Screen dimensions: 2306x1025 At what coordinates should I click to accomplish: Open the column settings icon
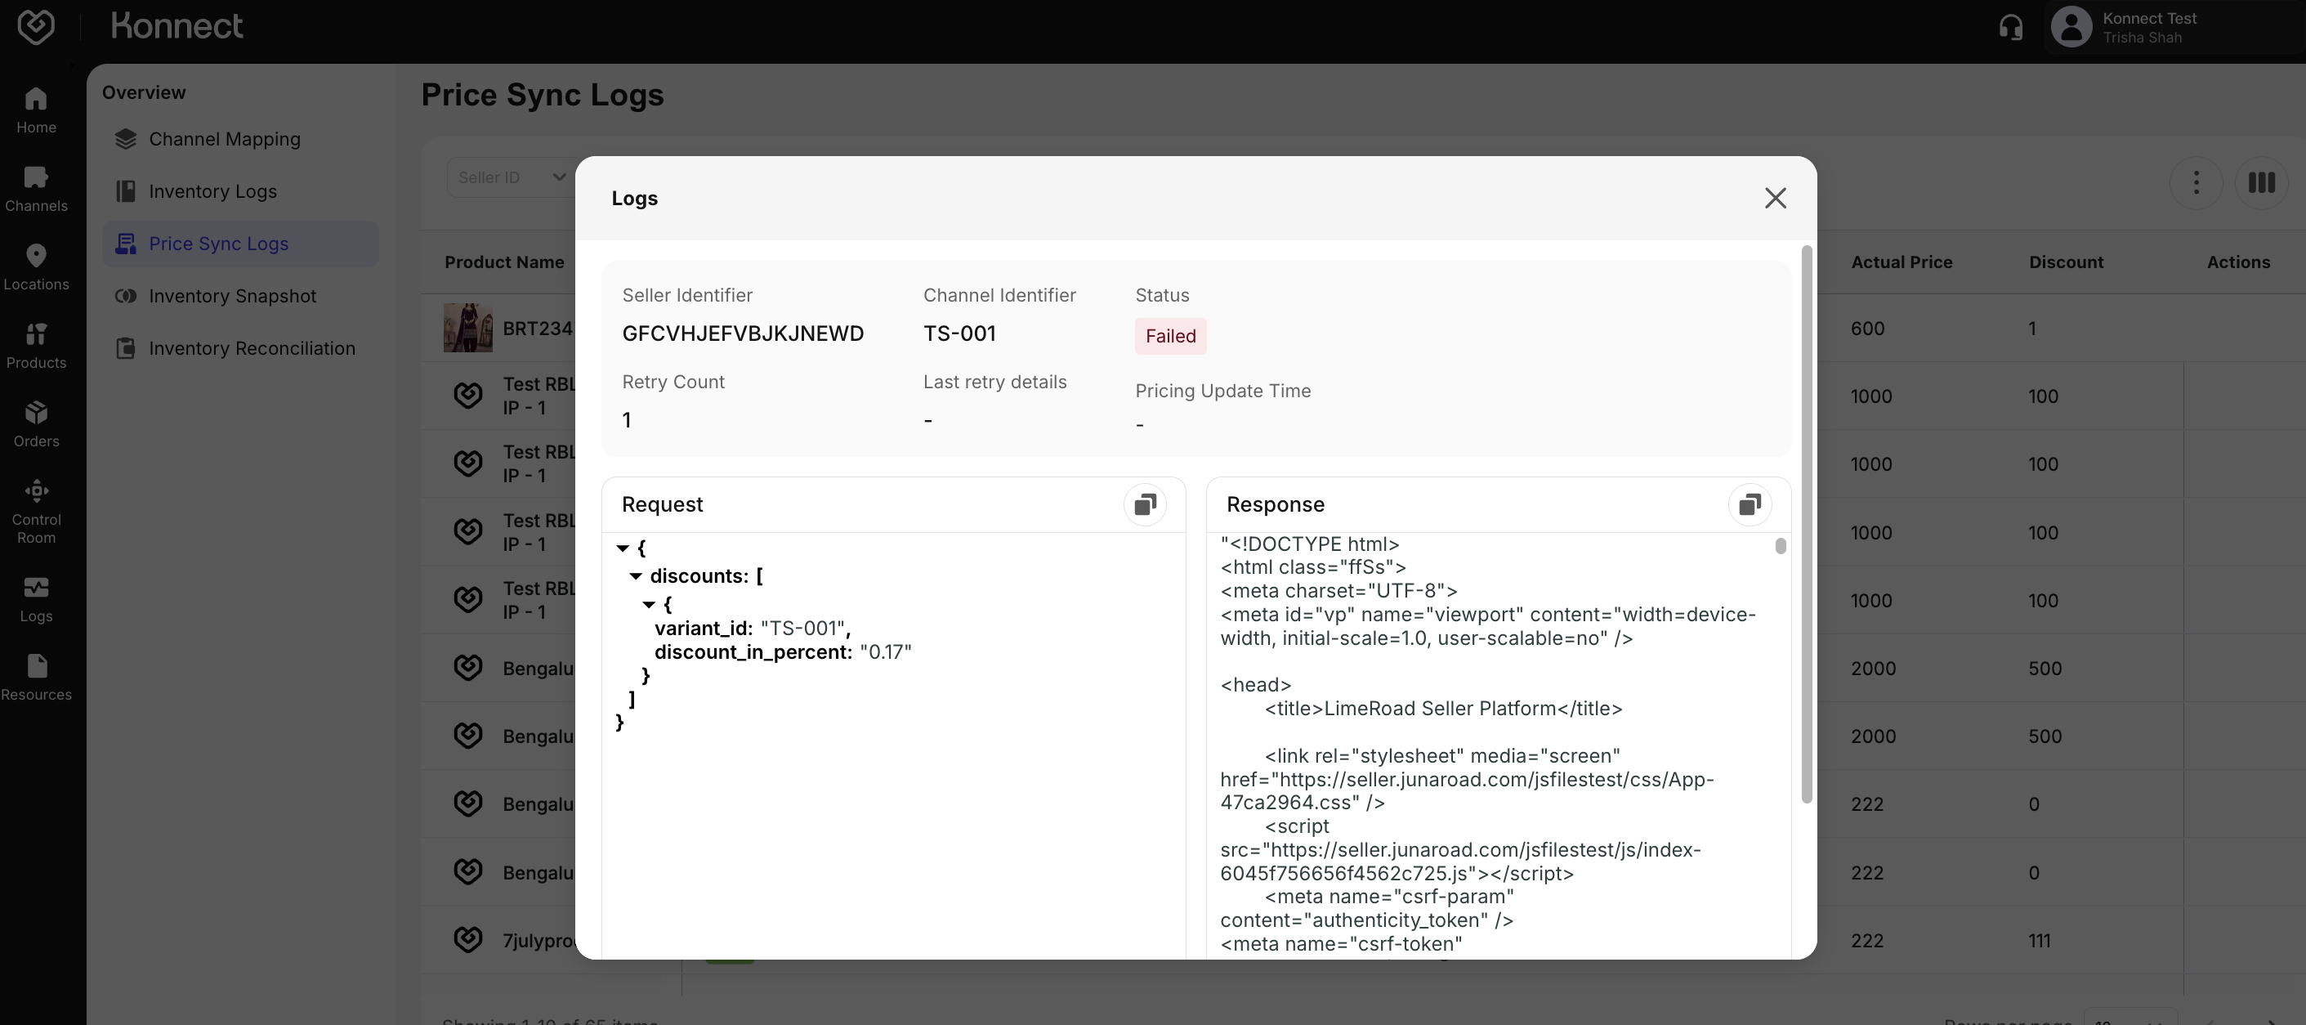click(2261, 182)
